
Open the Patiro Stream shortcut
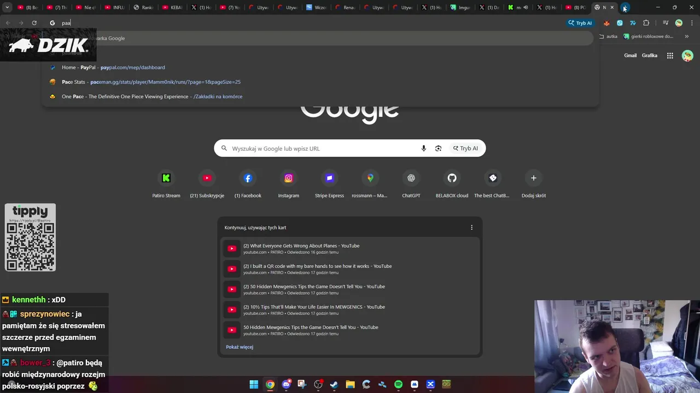(x=166, y=184)
